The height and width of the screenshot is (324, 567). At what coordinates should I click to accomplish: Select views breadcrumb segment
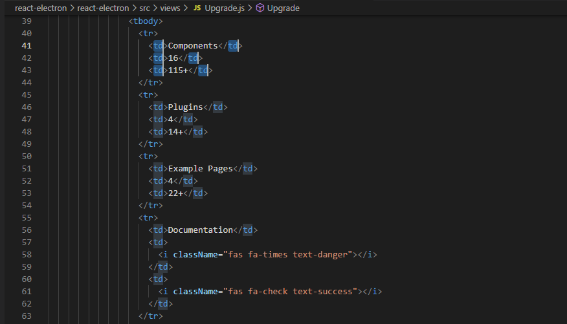coord(170,8)
